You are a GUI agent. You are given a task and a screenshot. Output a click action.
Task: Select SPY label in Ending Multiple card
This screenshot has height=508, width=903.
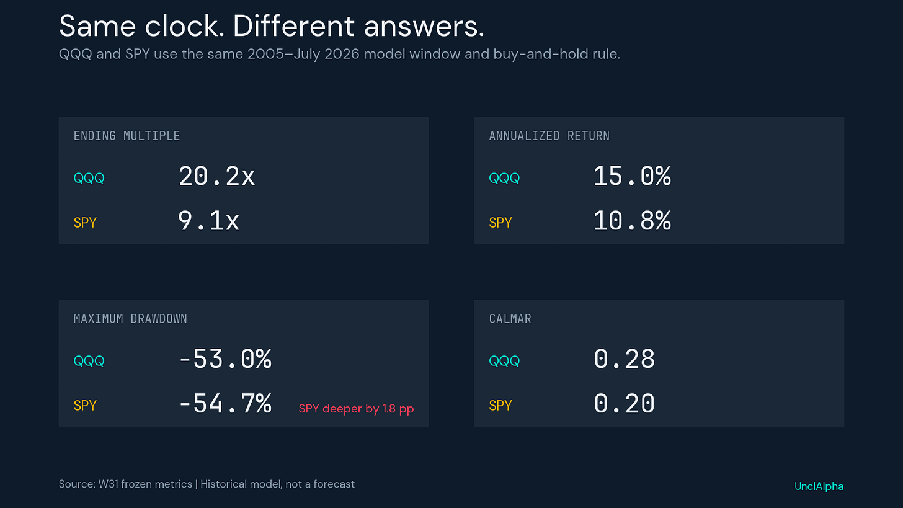(85, 223)
